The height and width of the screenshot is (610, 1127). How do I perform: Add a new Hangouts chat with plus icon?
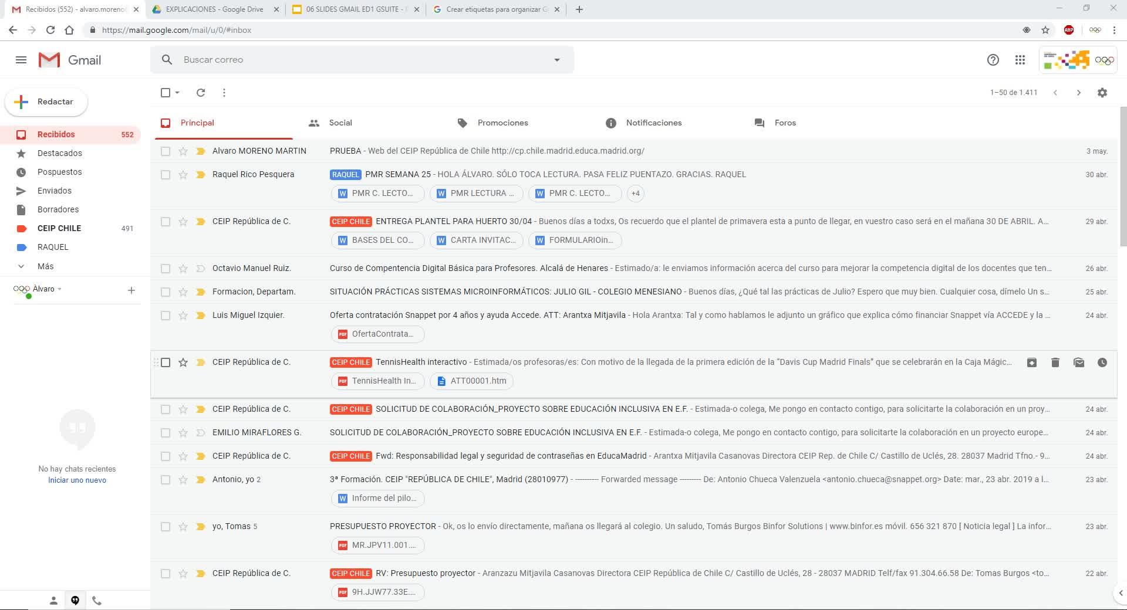pyautogui.click(x=131, y=290)
